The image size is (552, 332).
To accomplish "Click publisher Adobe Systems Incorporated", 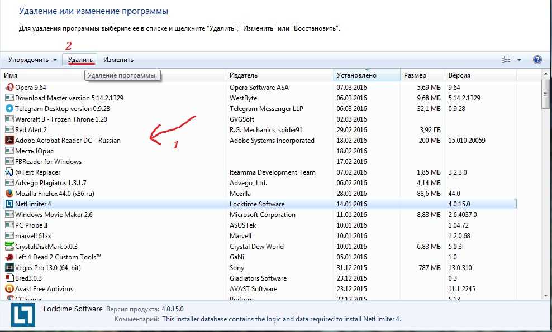I will [272, 140].
